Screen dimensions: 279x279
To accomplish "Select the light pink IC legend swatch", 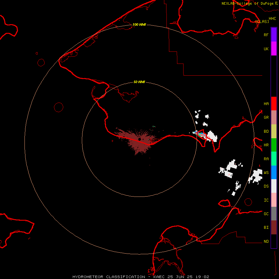I will 274,200.
